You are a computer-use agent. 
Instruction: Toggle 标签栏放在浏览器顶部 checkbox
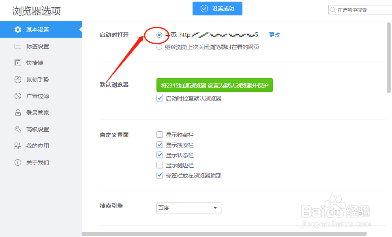[x=159, y=175]
